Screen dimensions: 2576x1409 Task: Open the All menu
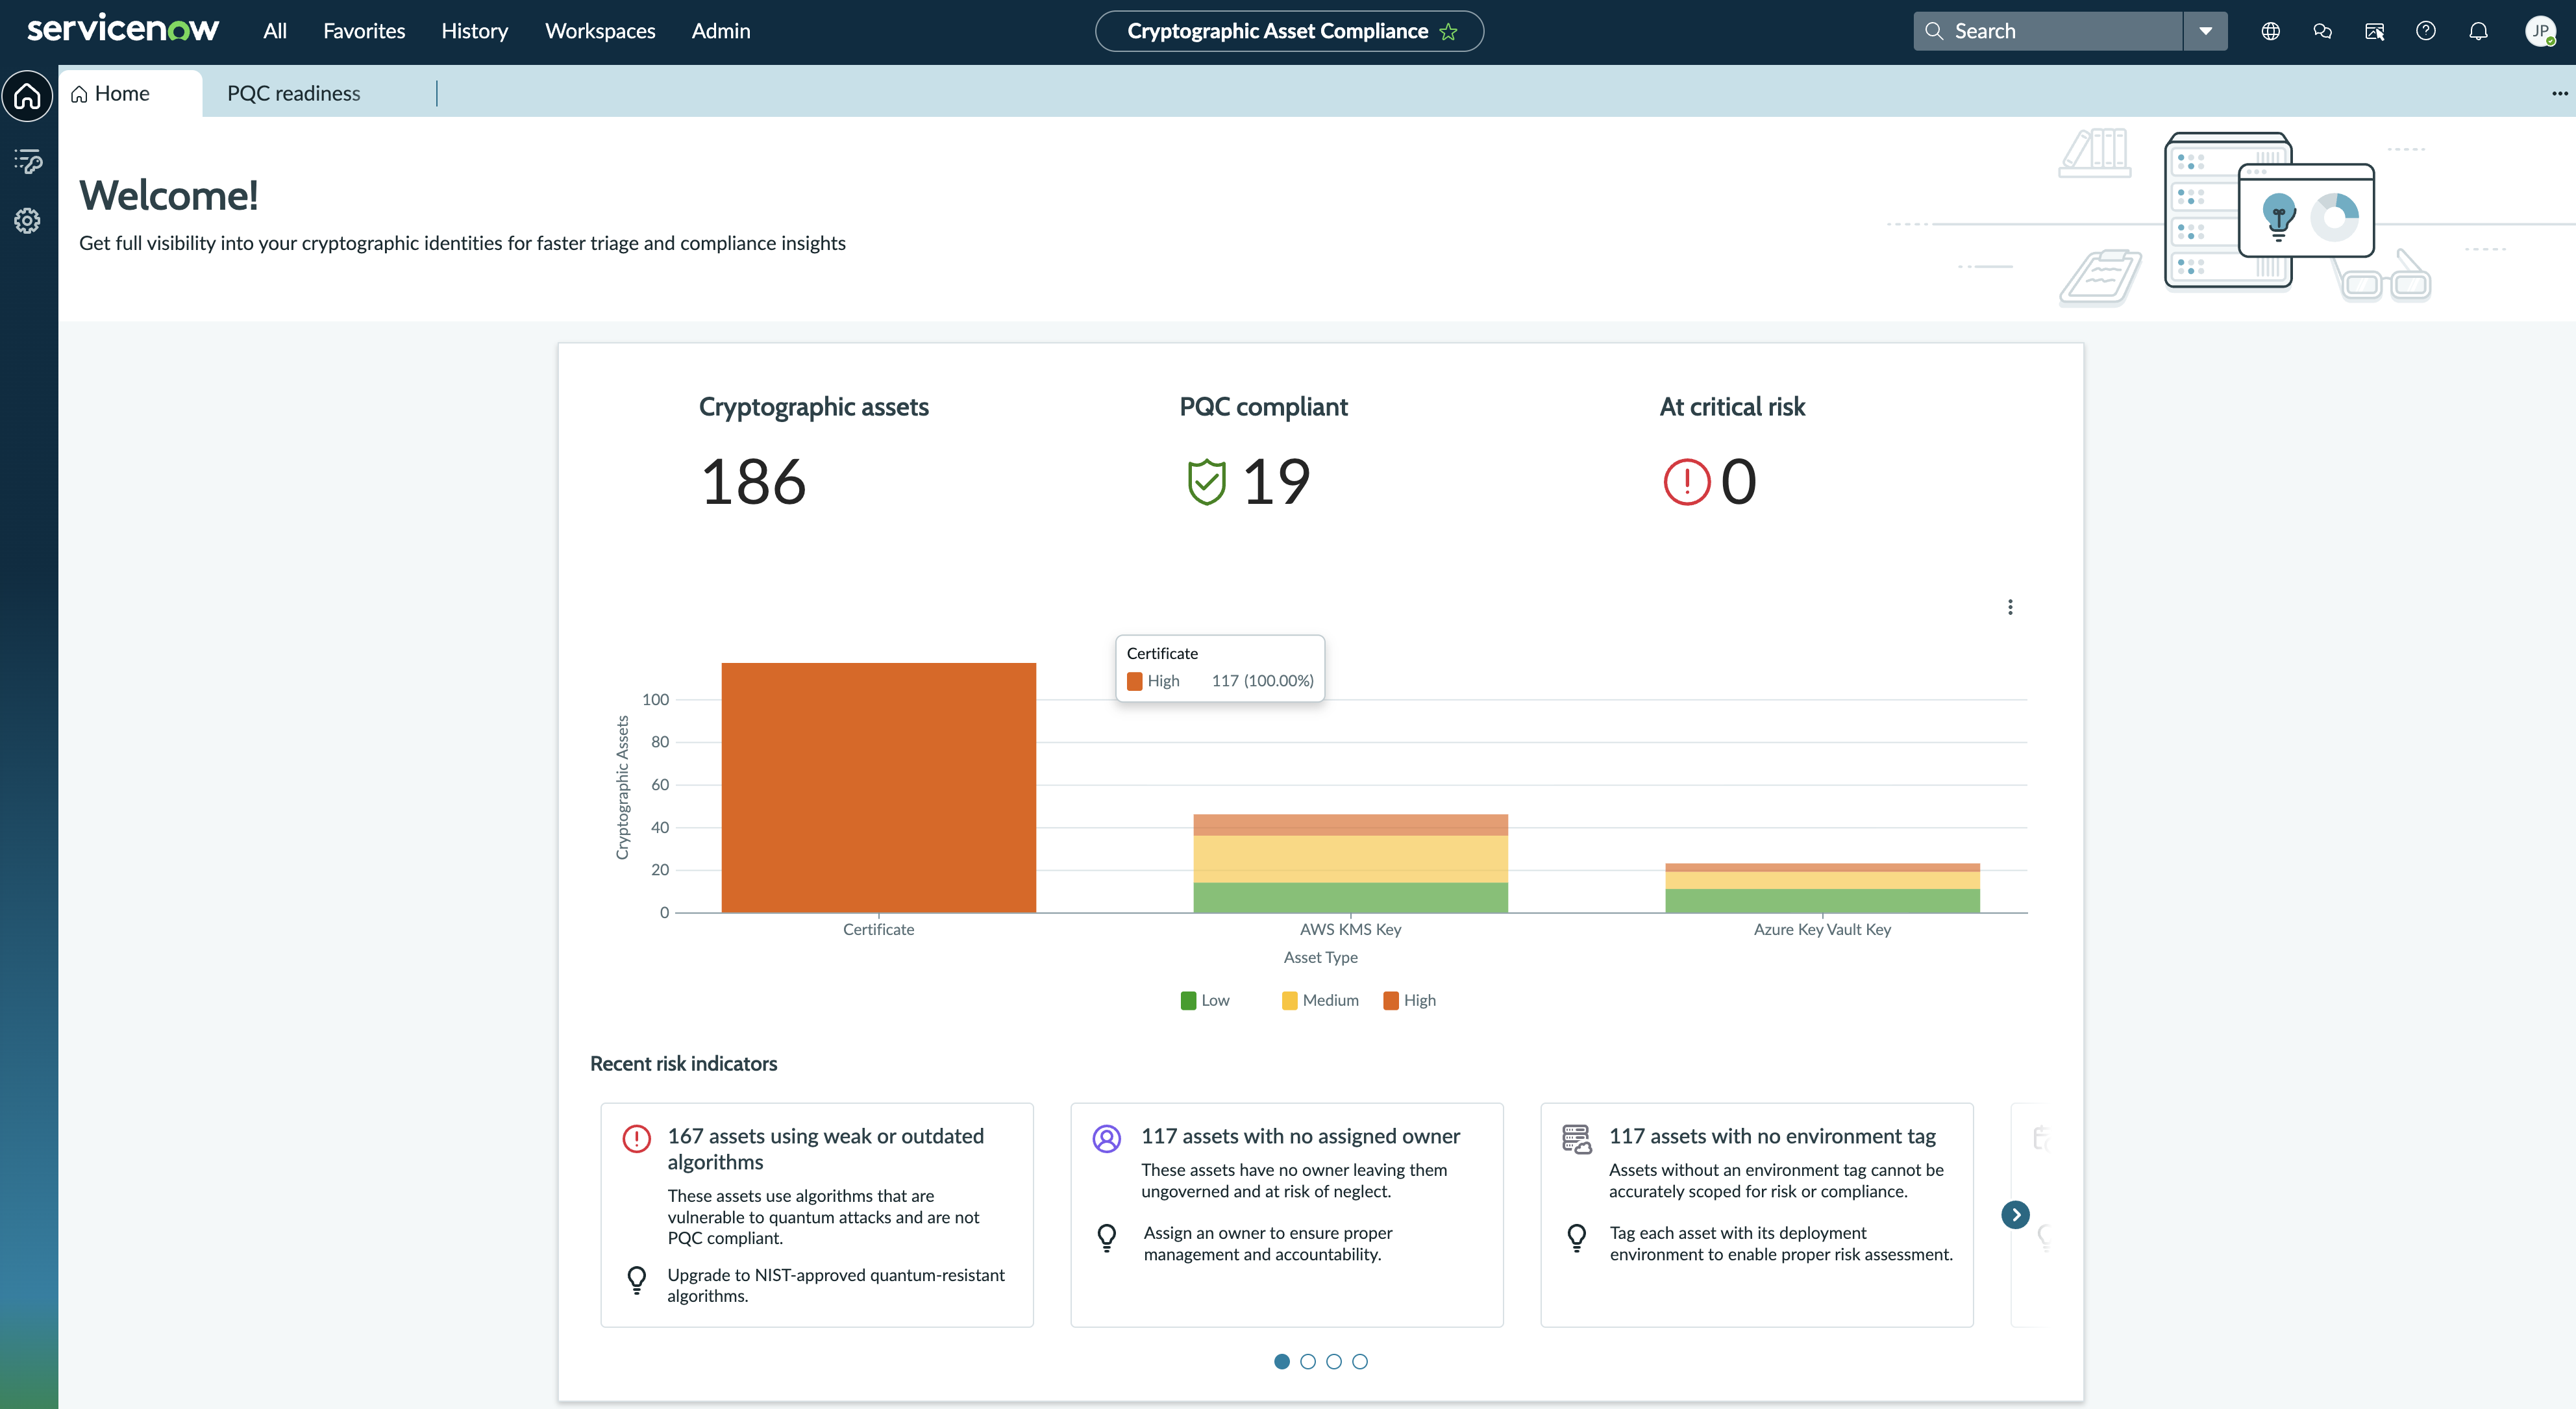click(x=275, y=31)
